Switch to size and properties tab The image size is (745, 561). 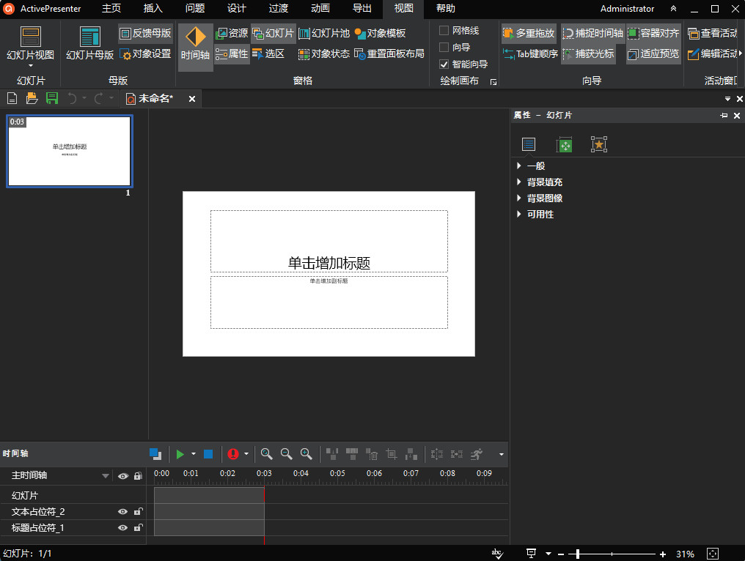coord(564,145)
